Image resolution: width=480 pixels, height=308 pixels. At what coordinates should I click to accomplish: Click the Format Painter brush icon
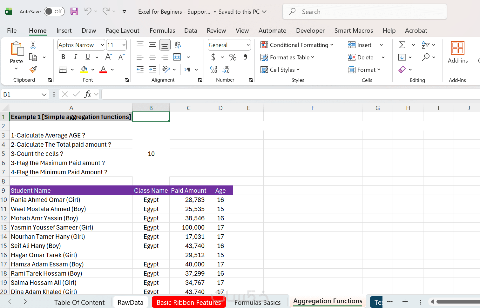[33, 69]
